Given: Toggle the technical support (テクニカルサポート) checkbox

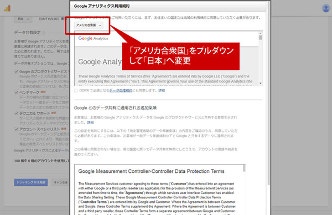Looking at the screenshot, I should (x=16, y=113).
